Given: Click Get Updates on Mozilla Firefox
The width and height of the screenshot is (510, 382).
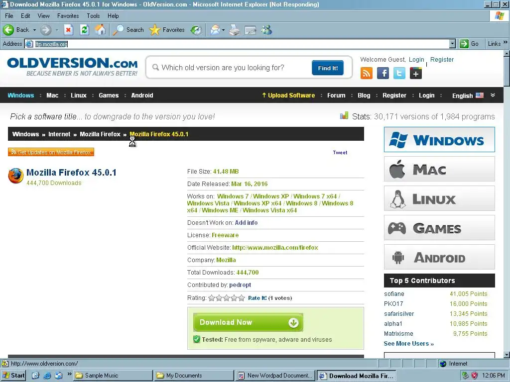Looking at the screenshot, I should coord(51,152).
